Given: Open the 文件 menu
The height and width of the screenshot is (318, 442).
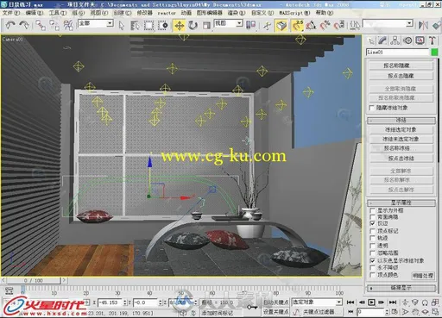Looking at the screenshot, I should (x=11, y=13).
